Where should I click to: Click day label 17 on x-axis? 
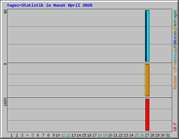[x=94, y=135]
